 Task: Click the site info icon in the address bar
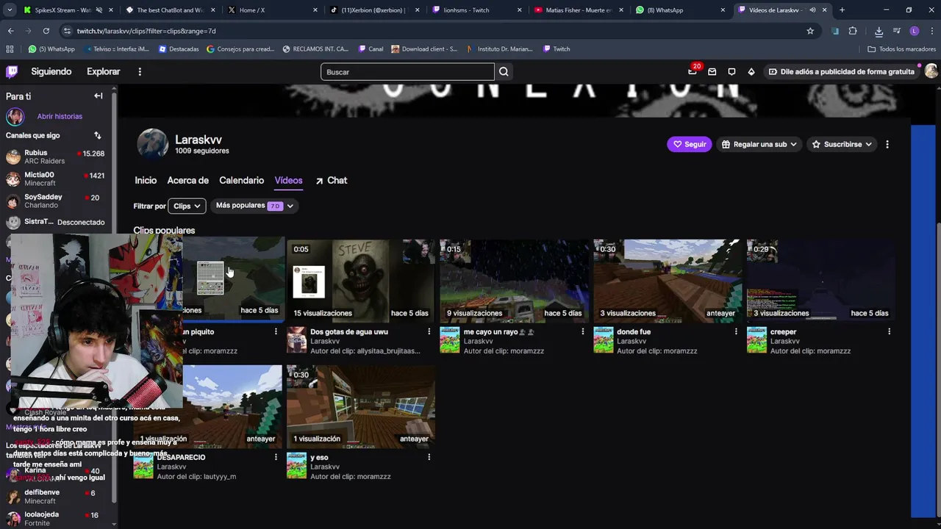67,31
